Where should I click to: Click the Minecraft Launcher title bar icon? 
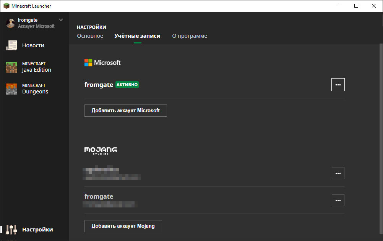click(x=6, y=6)
